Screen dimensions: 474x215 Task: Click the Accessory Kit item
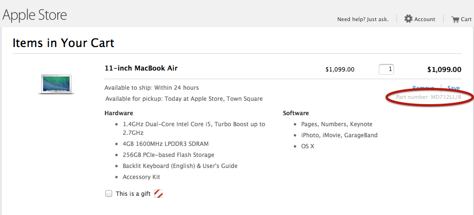point(141,177)
